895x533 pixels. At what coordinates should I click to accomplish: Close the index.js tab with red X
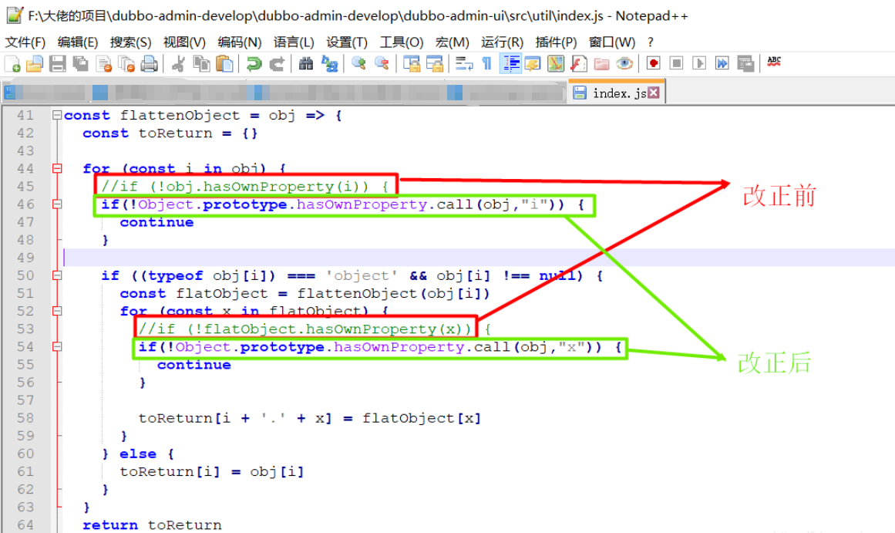pos(654,93)
